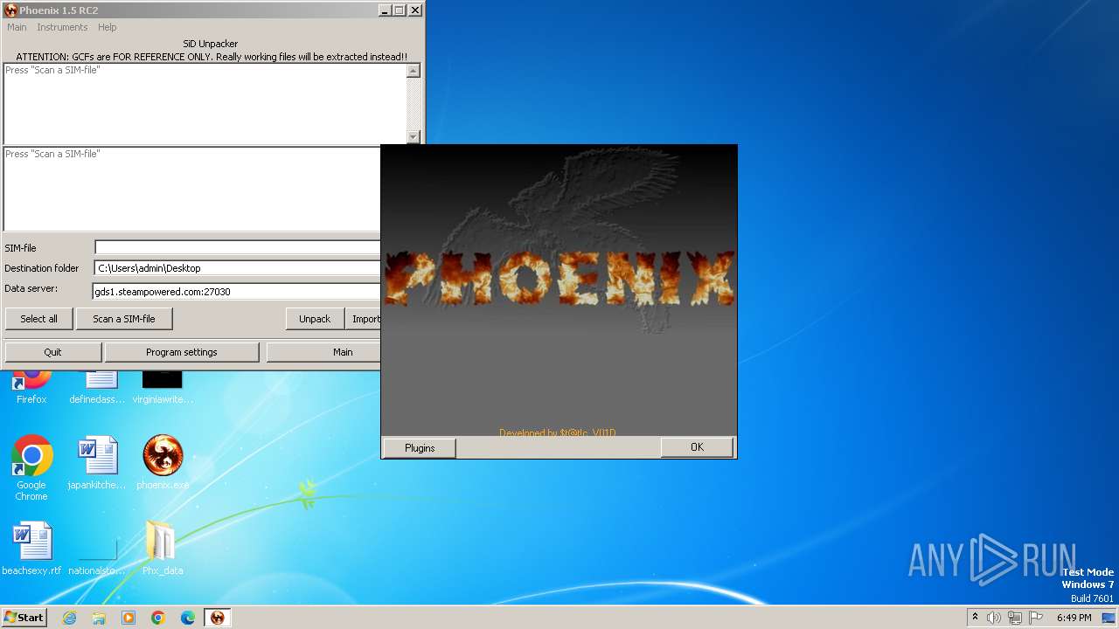Click the Phoenix title bar app icon
Screen dimensions: 1119x629
(10, 10)
